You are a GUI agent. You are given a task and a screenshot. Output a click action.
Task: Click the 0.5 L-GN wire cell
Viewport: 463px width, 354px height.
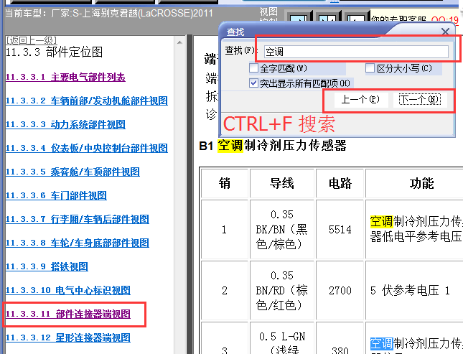282,338
